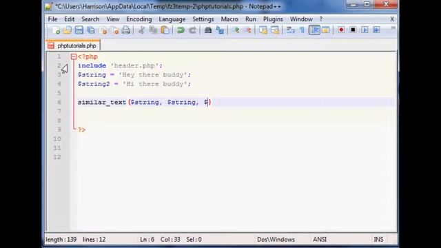
Task: Toggle show all characters pilcrow icon
Action: 302,30
